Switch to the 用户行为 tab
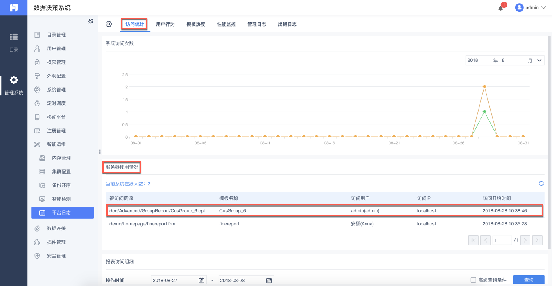 165,24
